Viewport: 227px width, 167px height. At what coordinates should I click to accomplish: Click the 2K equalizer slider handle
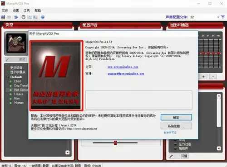point(203,53)
